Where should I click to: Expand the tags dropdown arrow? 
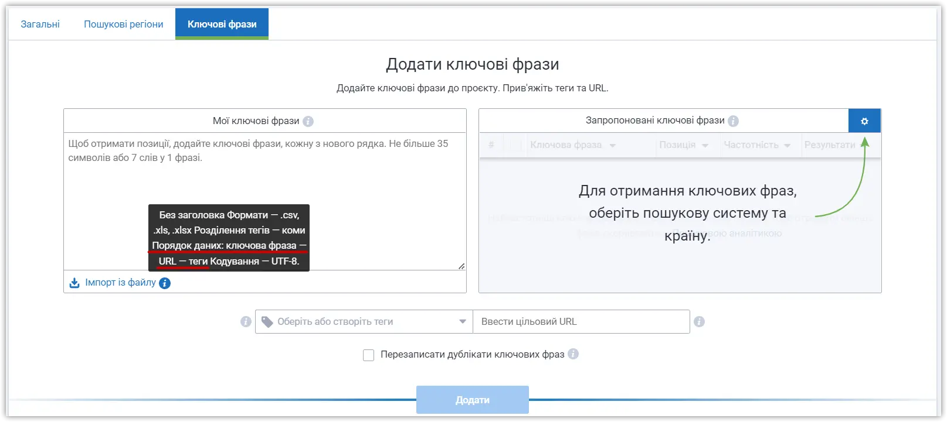pyautogui.click(x=463, y=321)
